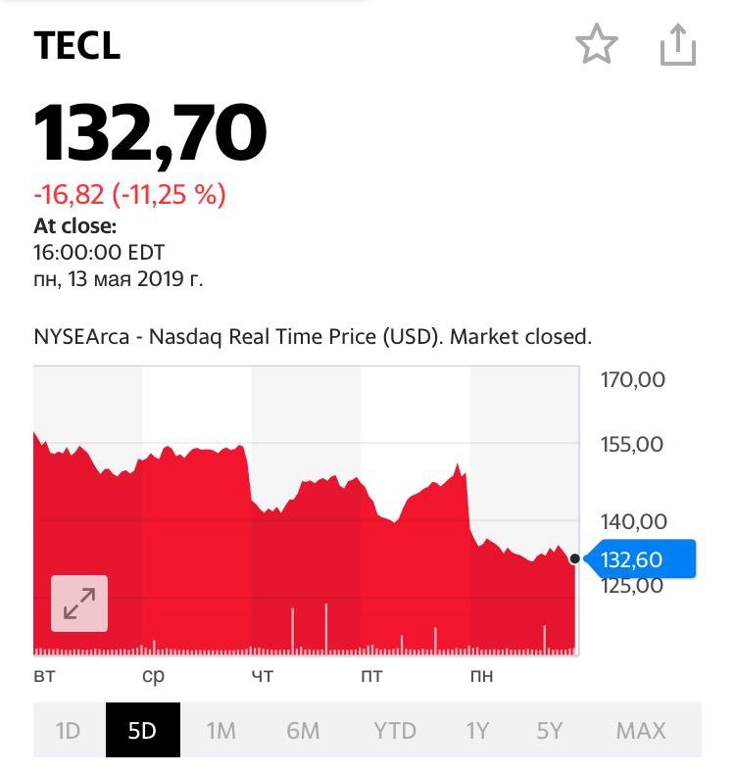Tap the вт day label on chart
The image size is (735, 774).
pyautogui.click(x=44, y=675)
